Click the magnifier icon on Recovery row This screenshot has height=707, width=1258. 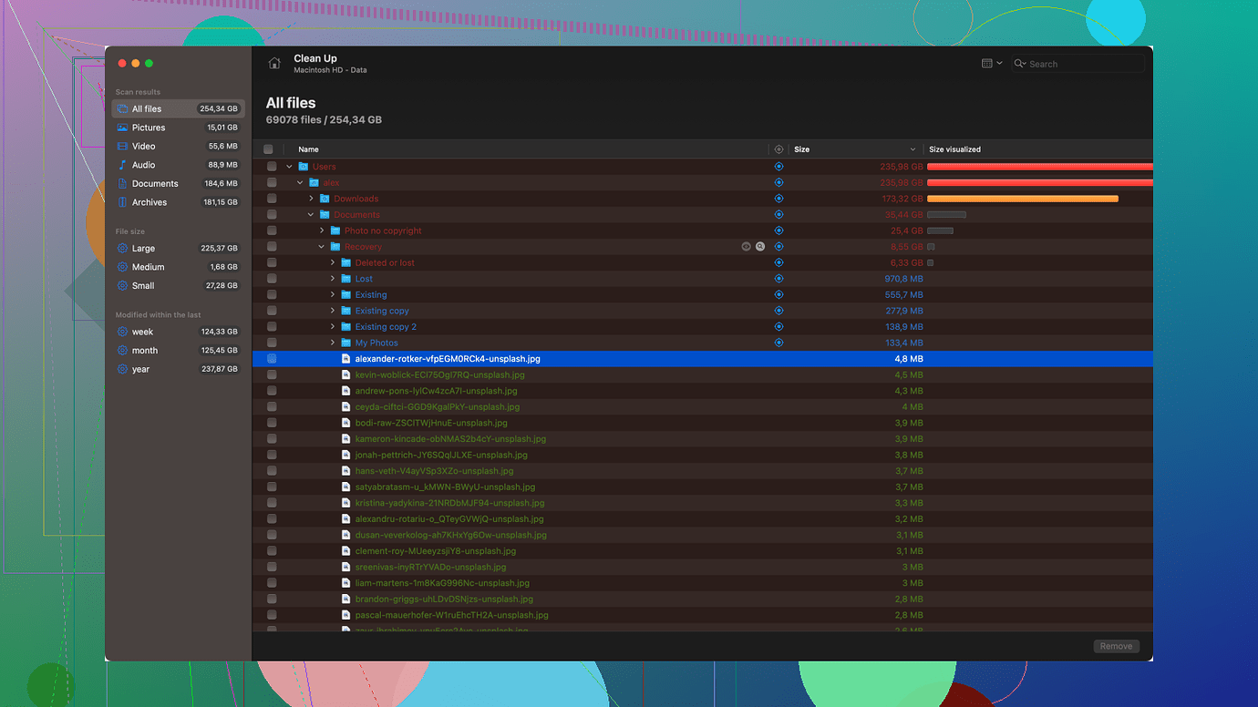pos(760,247)
